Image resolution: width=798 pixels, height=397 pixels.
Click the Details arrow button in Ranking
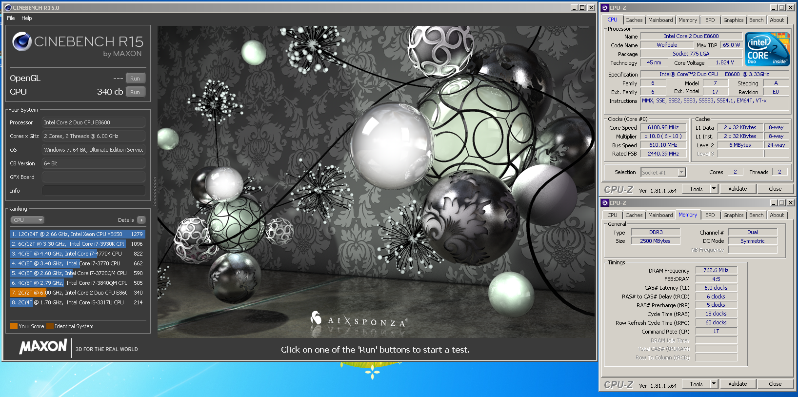pos(141,220)
